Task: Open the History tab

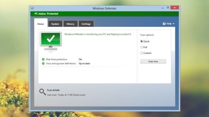Action: [70, 24]
